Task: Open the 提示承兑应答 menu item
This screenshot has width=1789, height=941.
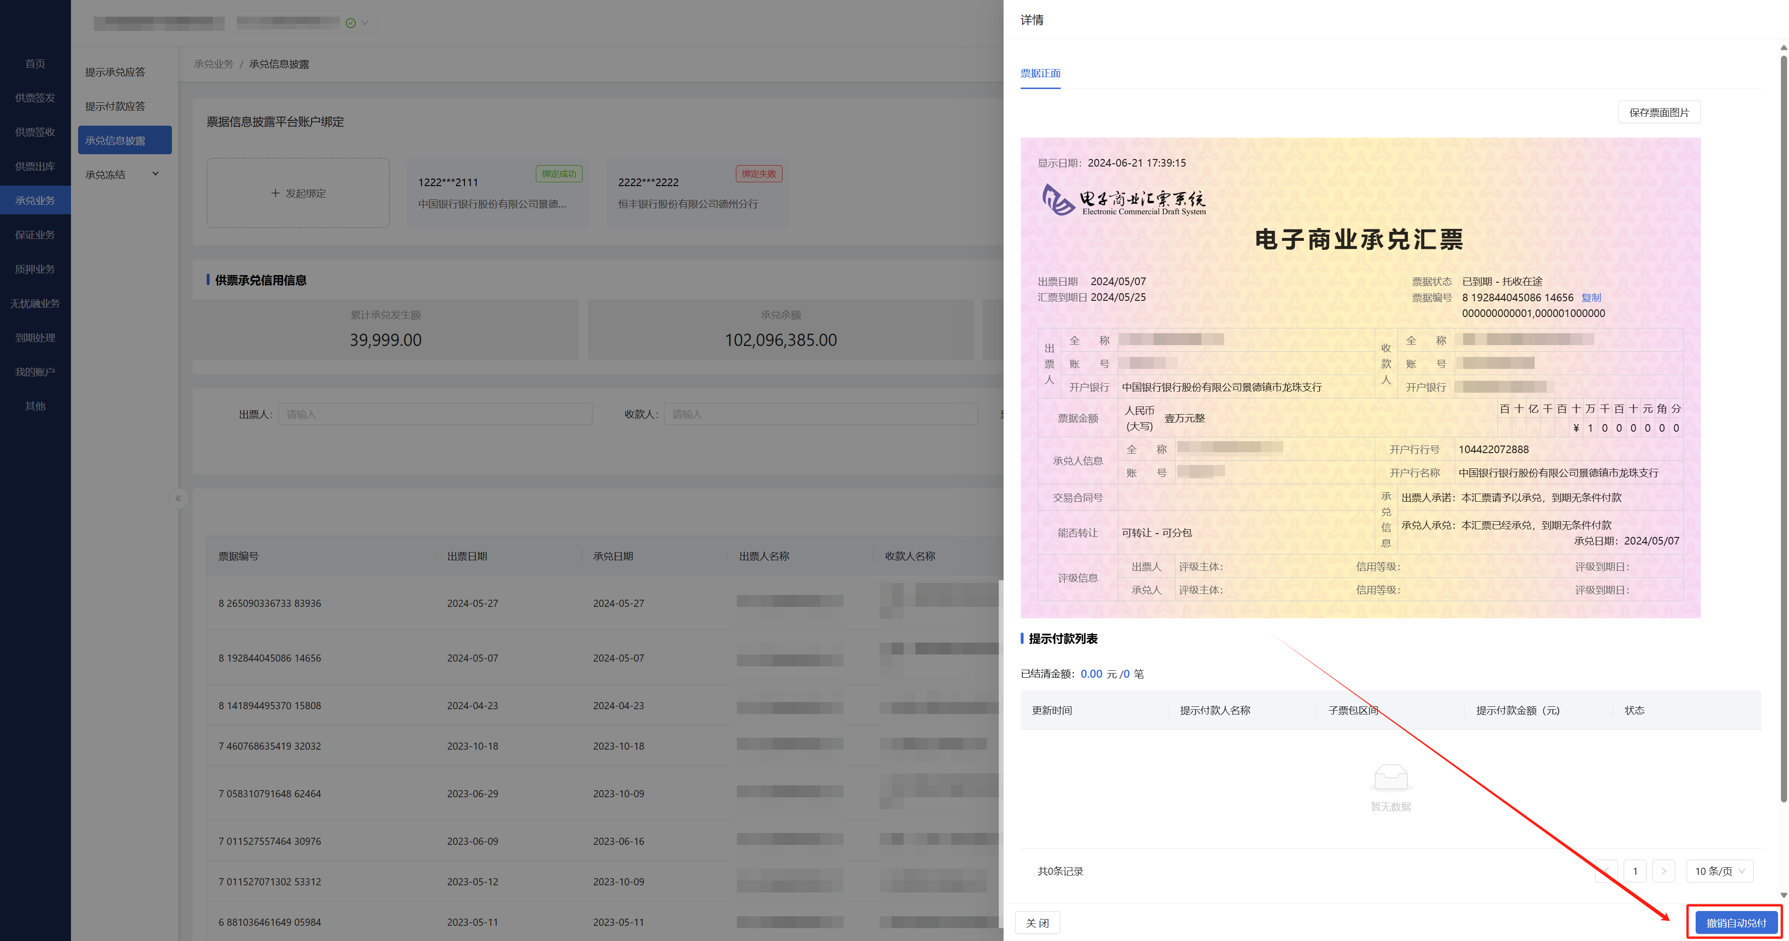Action: tap(115, 71)
